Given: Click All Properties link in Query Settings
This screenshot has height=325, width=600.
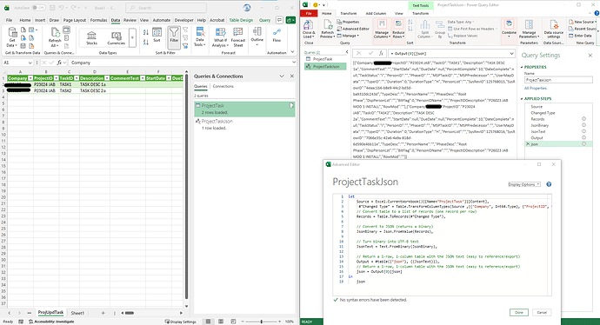Looking at the screenshot, I should pyautogui.click(x=536, y=88).
